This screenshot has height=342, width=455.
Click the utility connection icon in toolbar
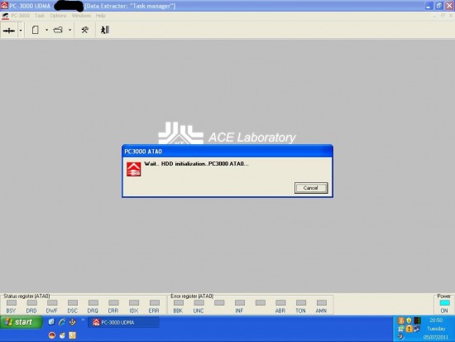pyautogui.click(x=9, y=30)
